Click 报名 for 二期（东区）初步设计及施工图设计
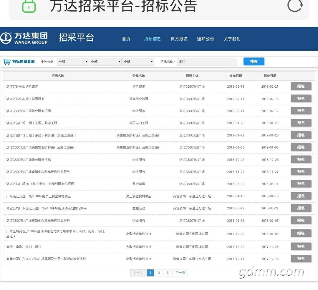The height and width of the screenshot is (290, 318). tap(301, 135)
